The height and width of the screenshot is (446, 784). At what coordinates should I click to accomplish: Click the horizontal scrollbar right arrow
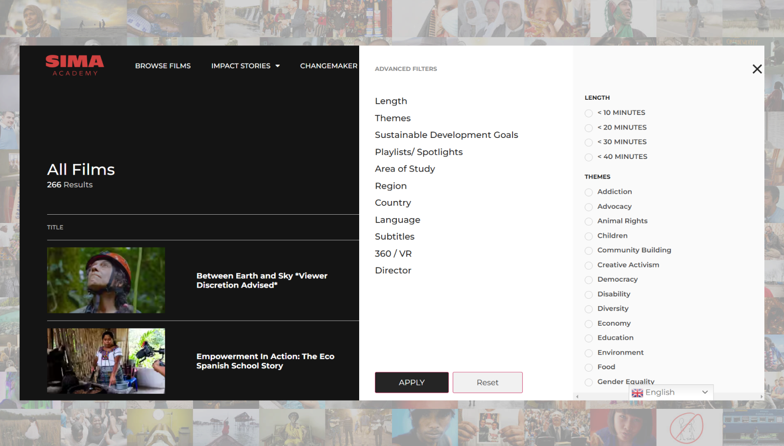coord(761,397)
